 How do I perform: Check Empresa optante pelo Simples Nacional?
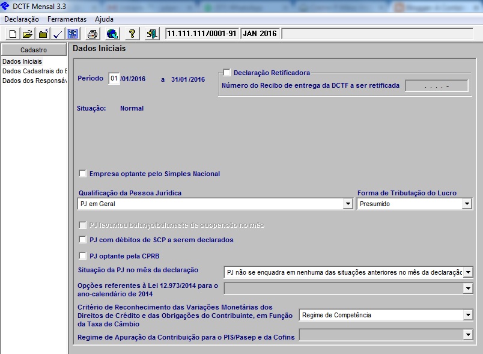click(83, 173)
